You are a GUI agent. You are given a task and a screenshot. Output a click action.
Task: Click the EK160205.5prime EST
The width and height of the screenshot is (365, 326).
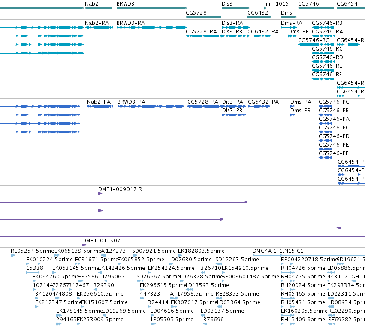point(288,316)
